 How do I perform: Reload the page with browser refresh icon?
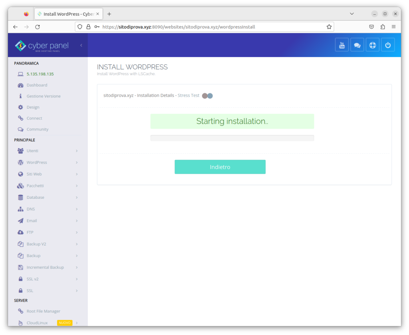pyautogui.click(x=38, y=27)
